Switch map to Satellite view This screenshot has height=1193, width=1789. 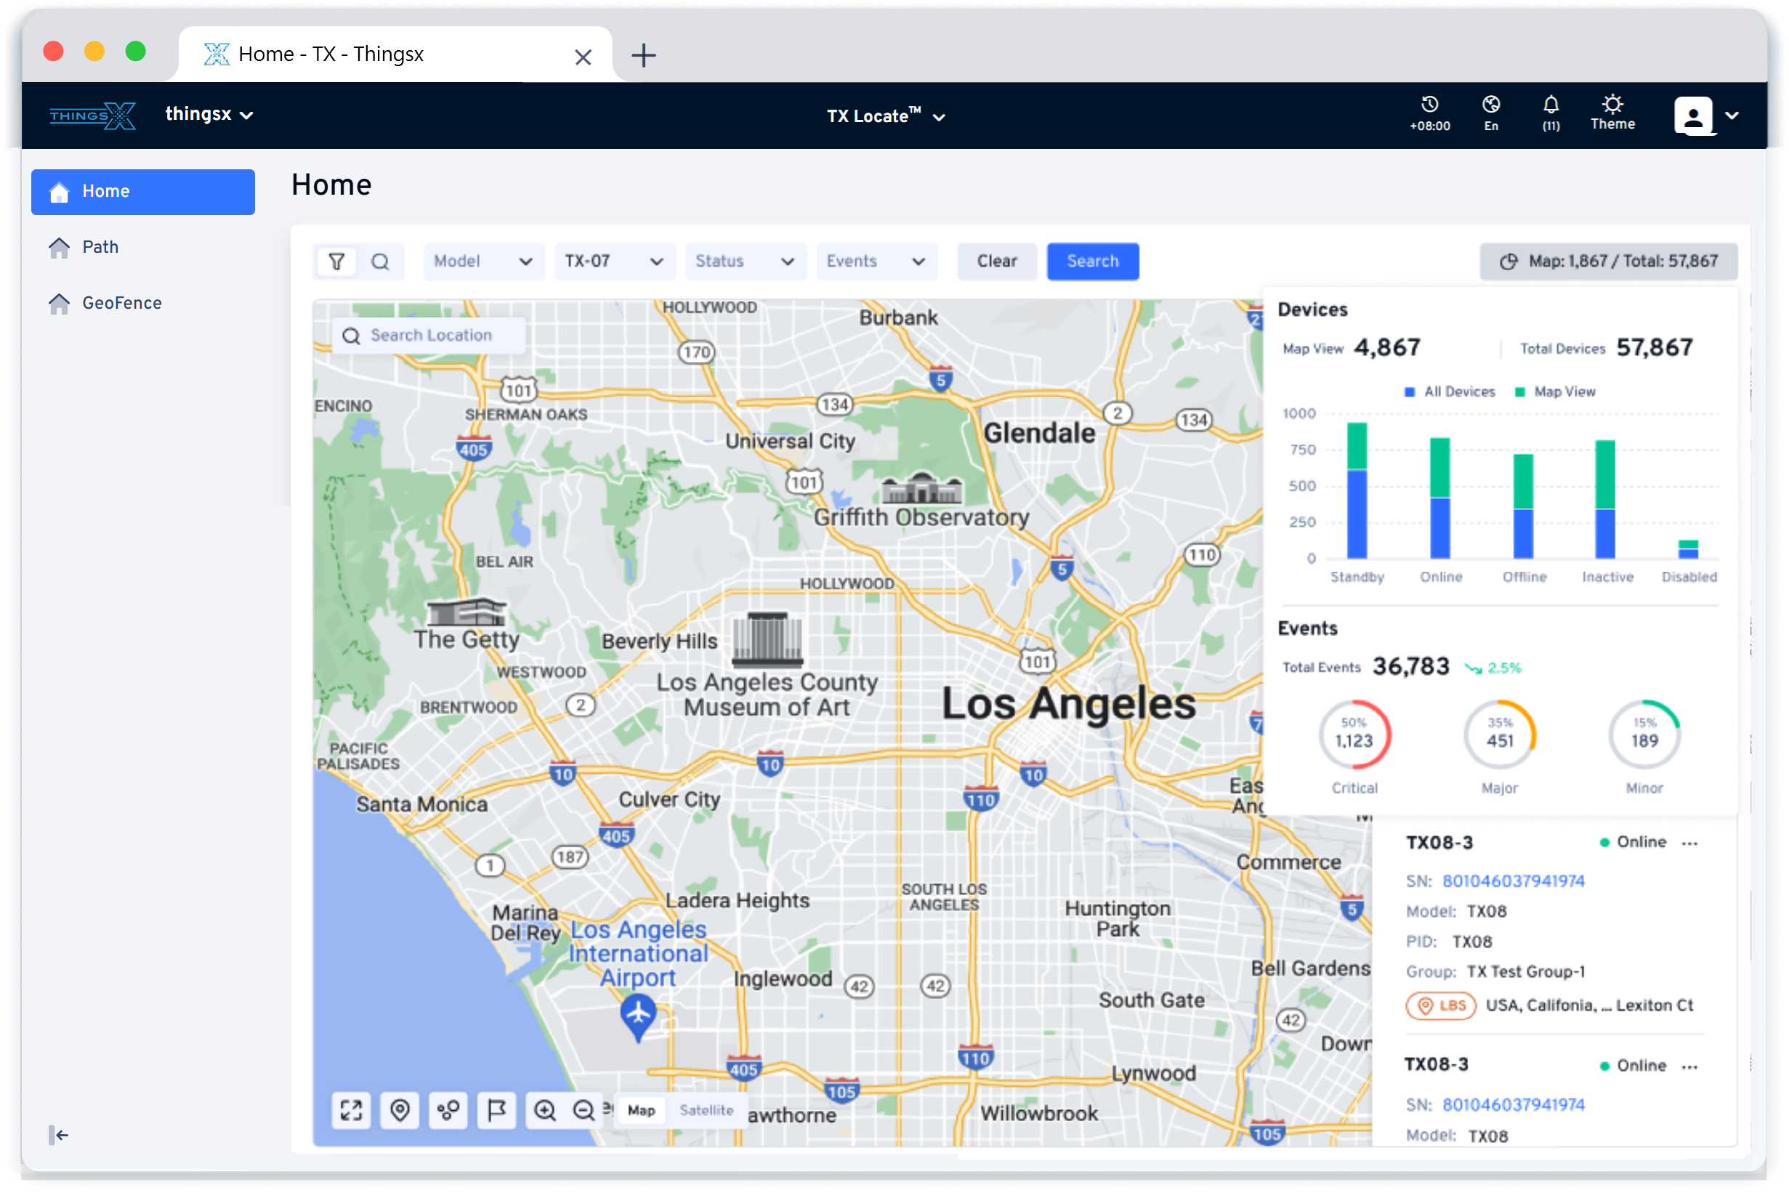click(706, 1110)
